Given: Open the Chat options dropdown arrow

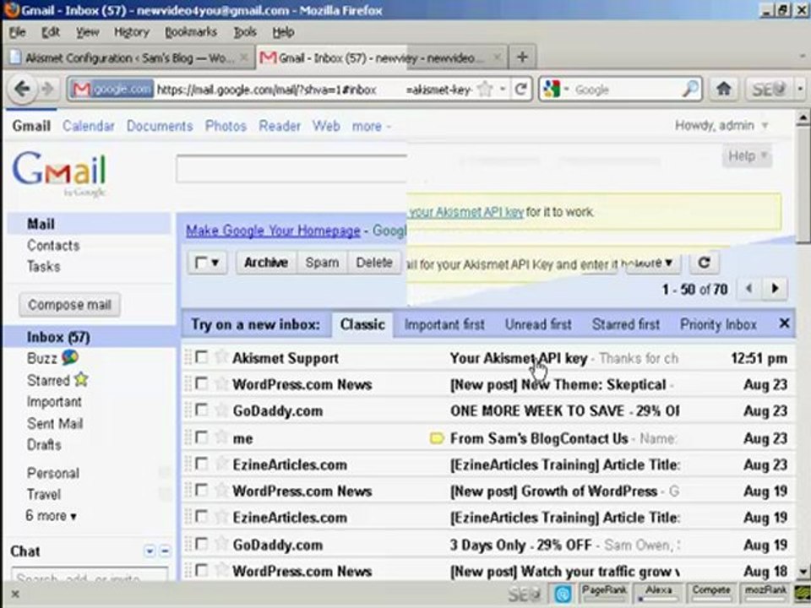Looking at the screenshot, I should [150, 551].
